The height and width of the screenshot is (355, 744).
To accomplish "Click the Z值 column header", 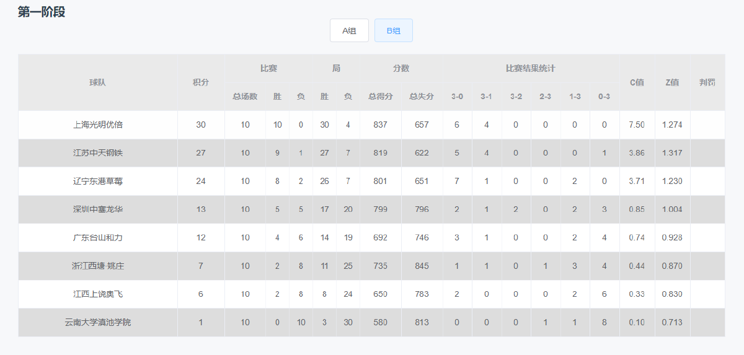I will tap(672, 82).
